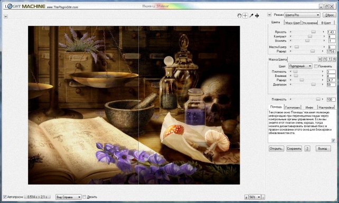
Task: Click the mask Радиус value field 24.7
Action: (x=331, y=80)
